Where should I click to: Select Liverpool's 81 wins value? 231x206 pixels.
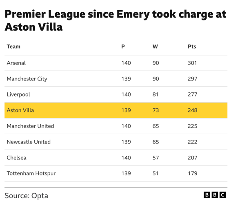coord(155,94)
